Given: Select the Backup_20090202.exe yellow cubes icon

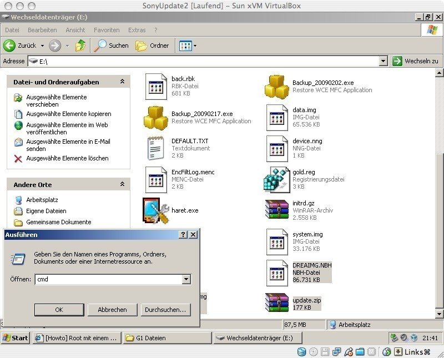Looking at the screenshot, I should (x=276, y=87).
